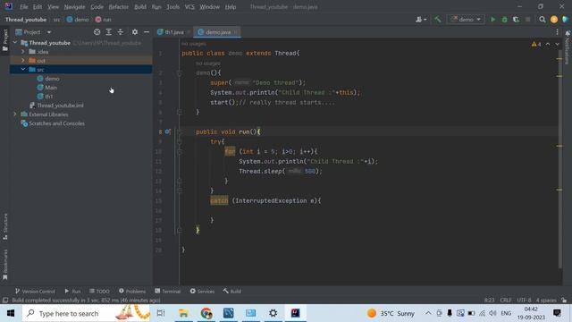Image resolution: width=572 pixels, height=322 pixels.
Task: Open run configuration demo dropdown
Action: (466, 20)
